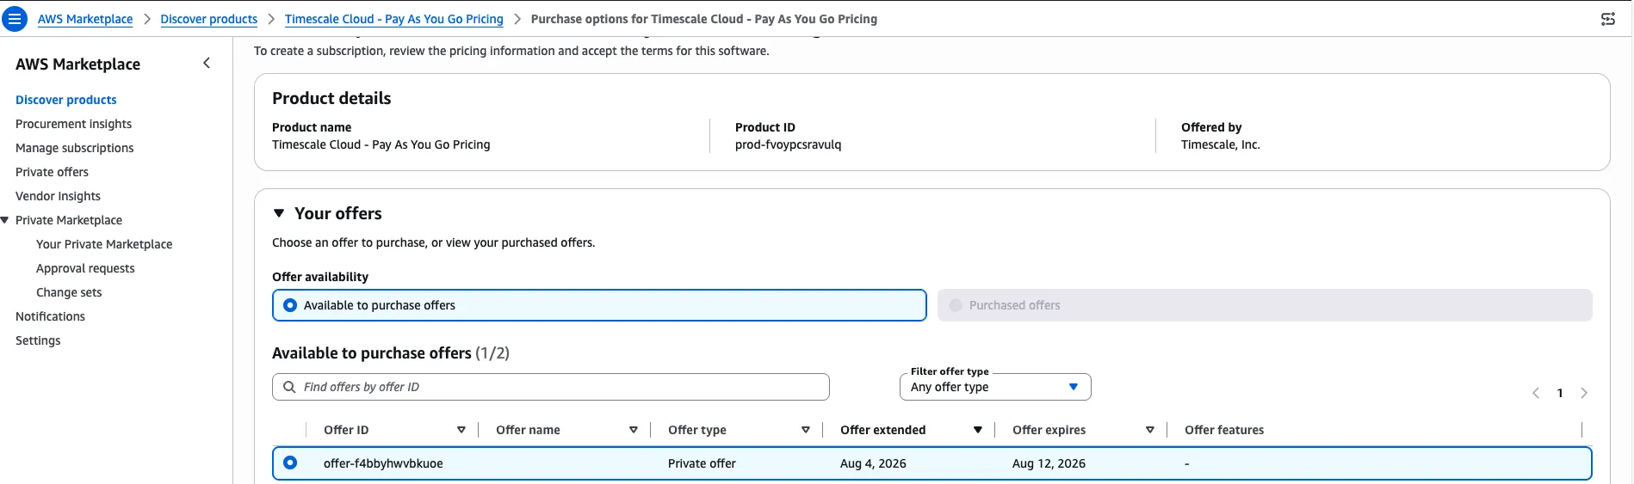Image resolution: width=1634 pixels, height=484 pixels.
Task: Open Notifications in sidebar
Action: pos(50,316)
